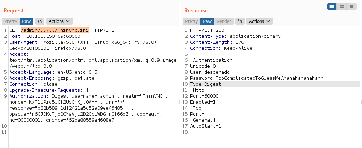Click the Password= line in response
This screenshot has width=362, height=148.
(x=257, y=78)
